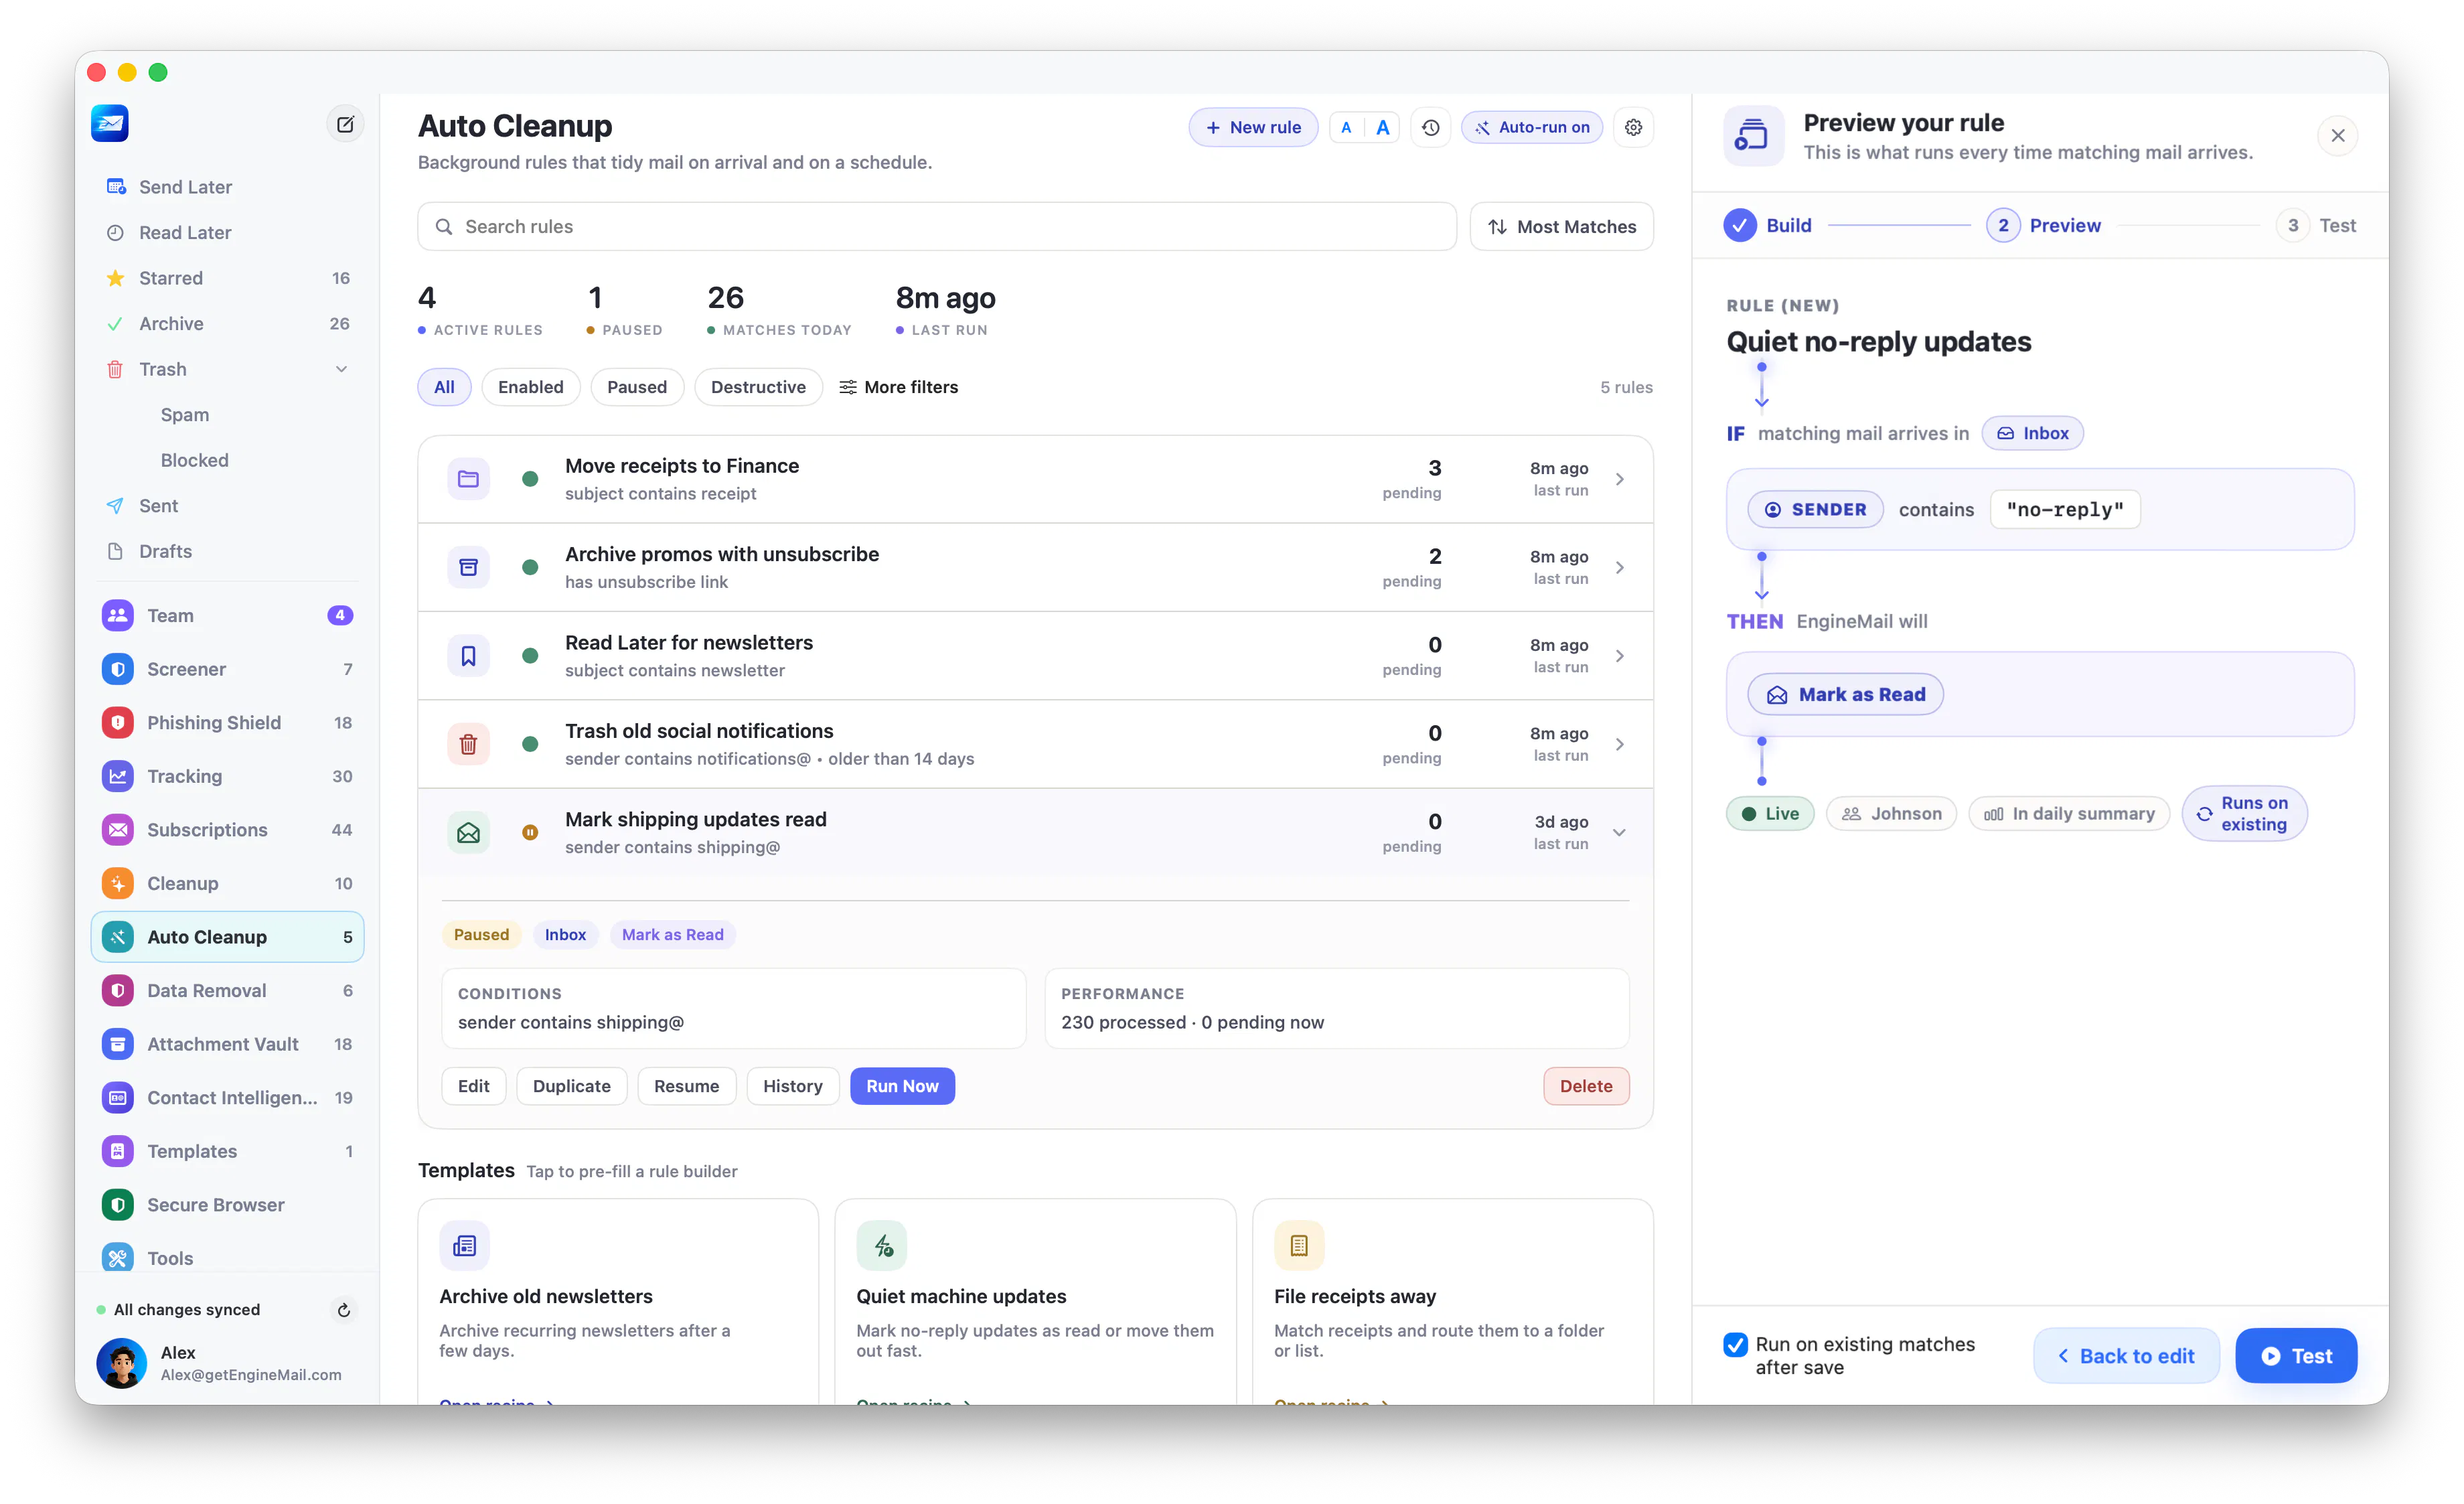Toggle Auto-run on switch
The image size is (2464, 1504).
pos(1532,128)
